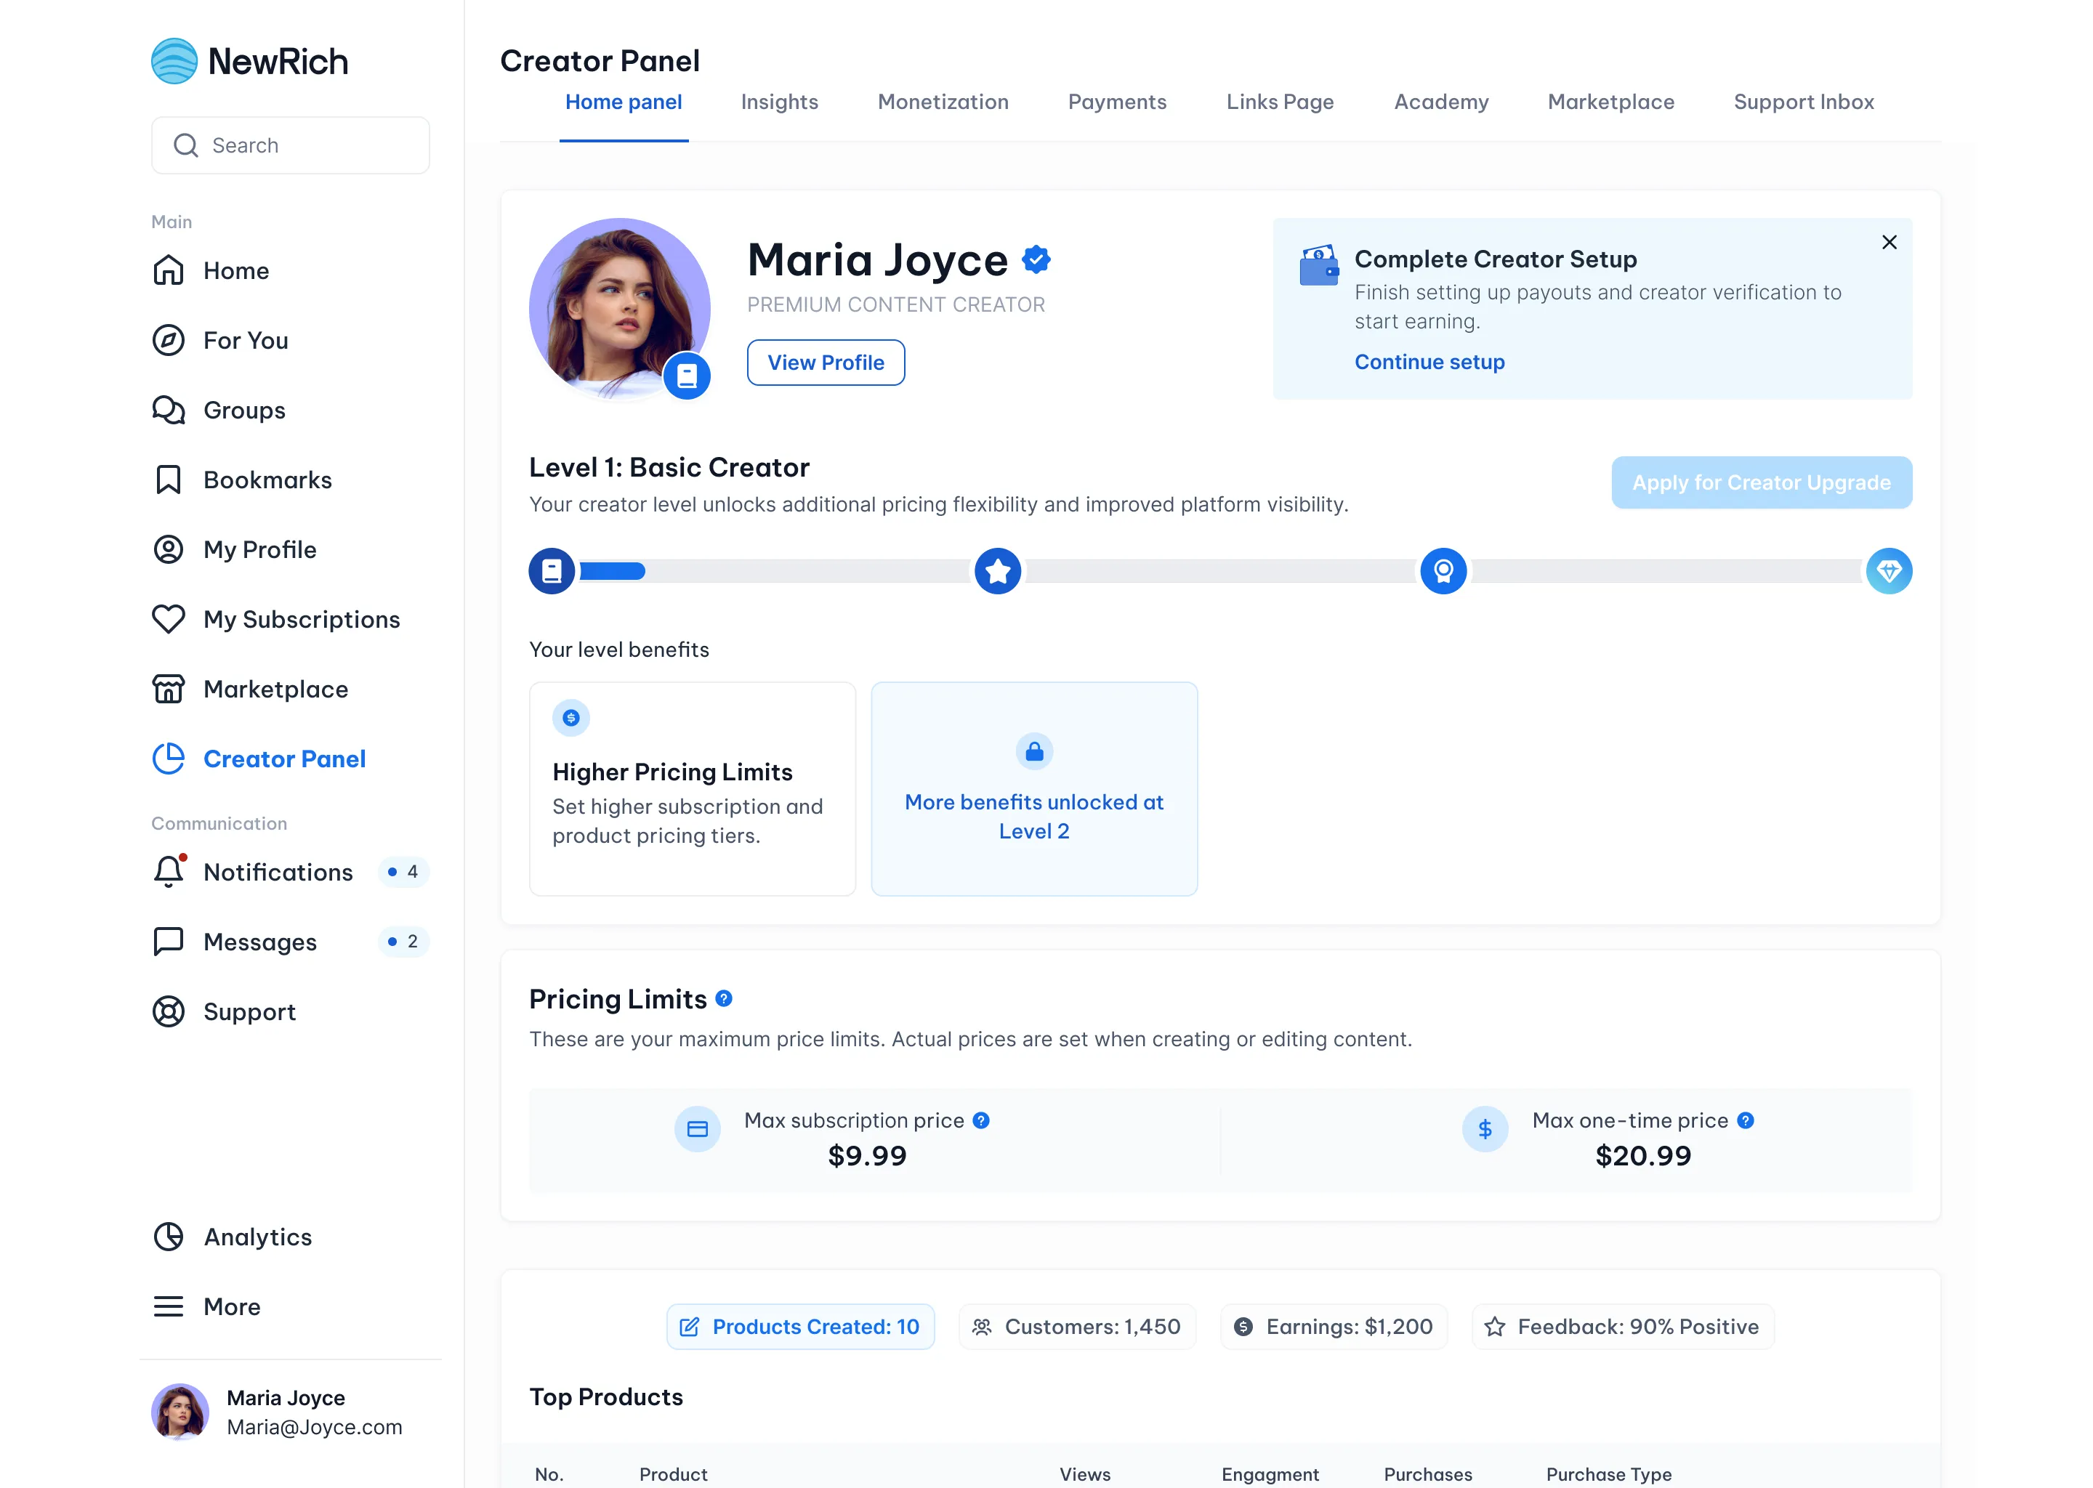Click the Support lifebuoy icon
2093x1488 pixels.
pos(169,1011)
